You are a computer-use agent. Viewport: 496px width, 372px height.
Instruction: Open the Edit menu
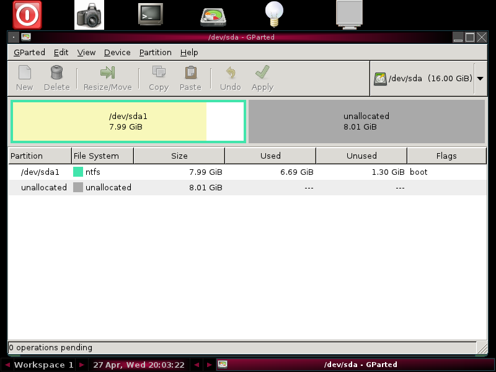tap(61, 53)
